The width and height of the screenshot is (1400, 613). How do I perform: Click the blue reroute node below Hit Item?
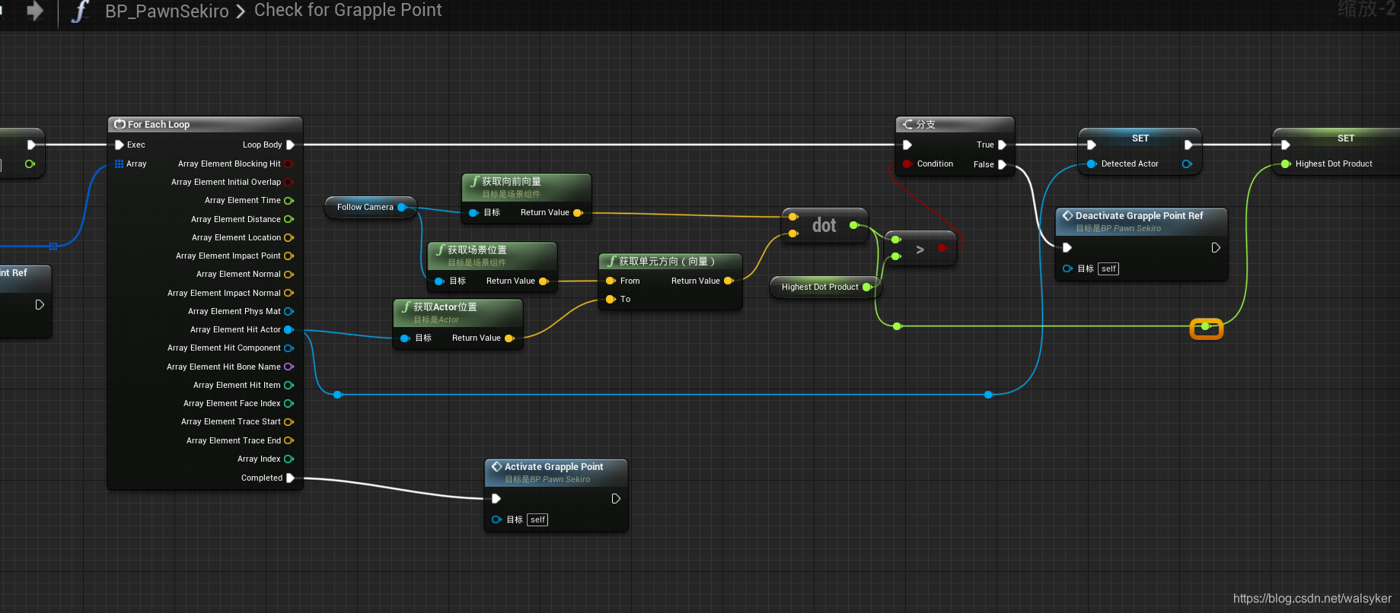coord(338,395)
